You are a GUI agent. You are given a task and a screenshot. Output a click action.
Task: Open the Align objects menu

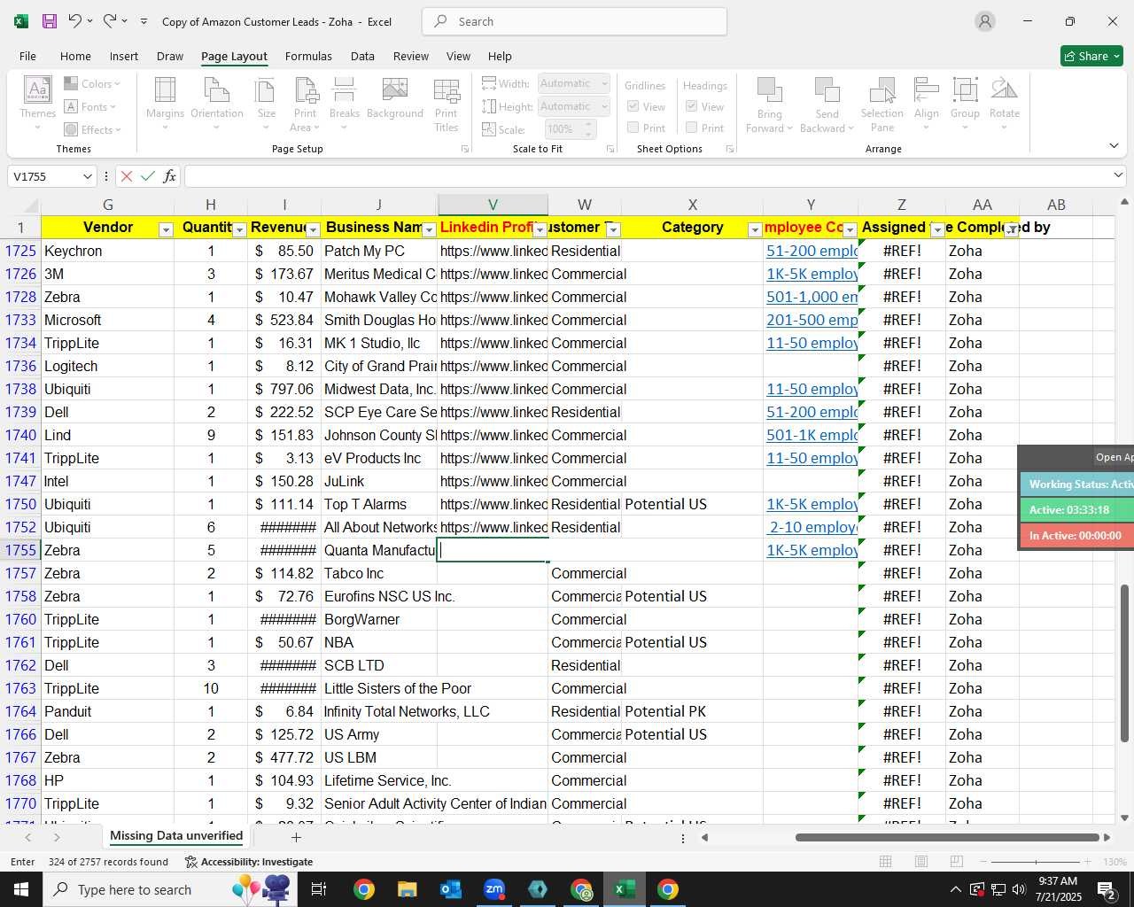926,104
